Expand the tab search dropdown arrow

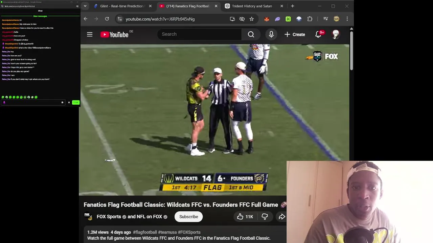[85, 6]
